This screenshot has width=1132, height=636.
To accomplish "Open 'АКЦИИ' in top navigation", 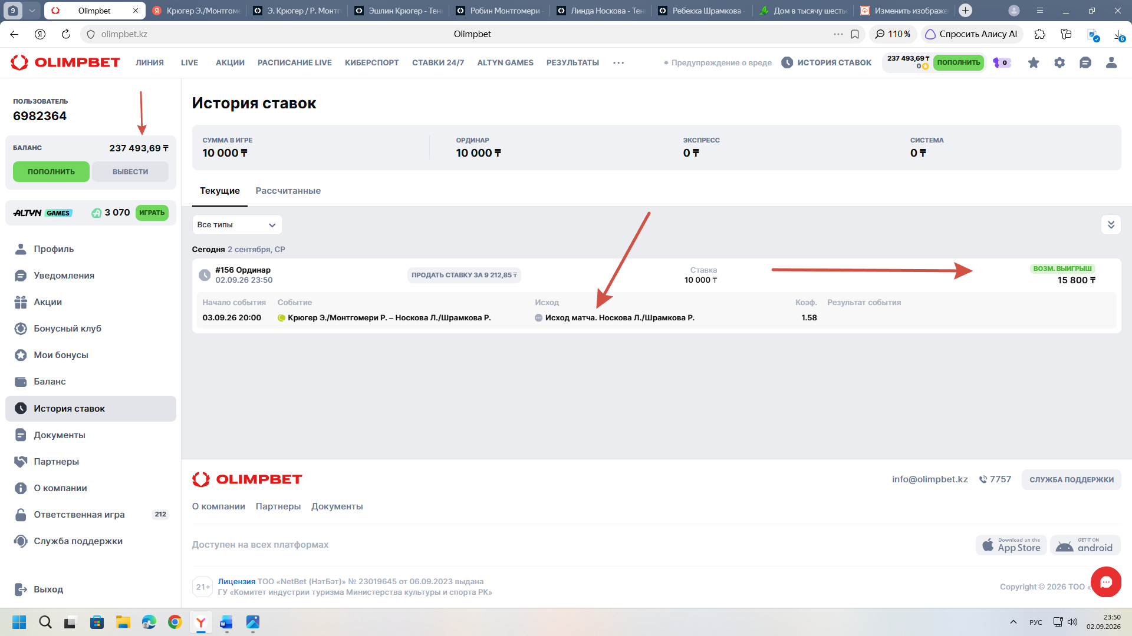I will click(230, 62).
